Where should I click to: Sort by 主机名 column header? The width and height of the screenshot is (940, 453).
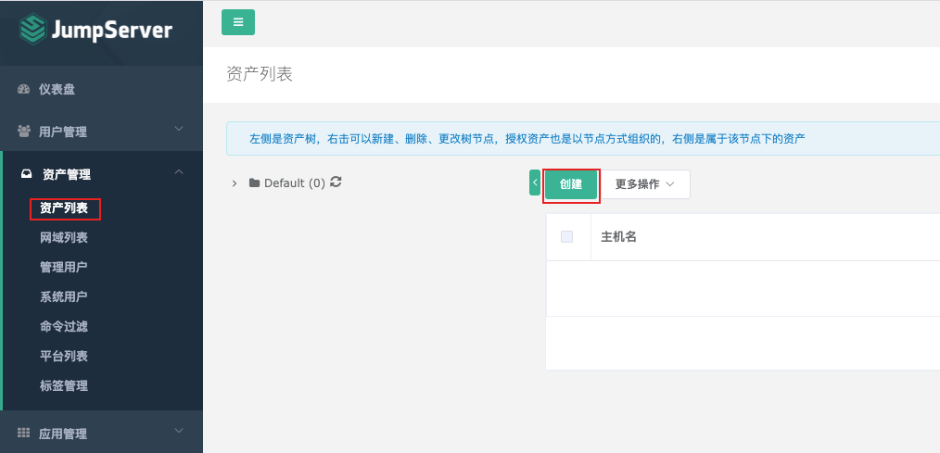pos(618,236)
